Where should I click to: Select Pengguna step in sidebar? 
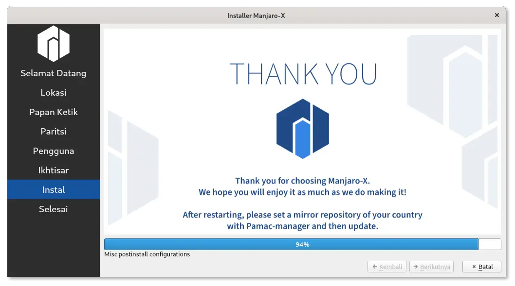click(54, 151)
